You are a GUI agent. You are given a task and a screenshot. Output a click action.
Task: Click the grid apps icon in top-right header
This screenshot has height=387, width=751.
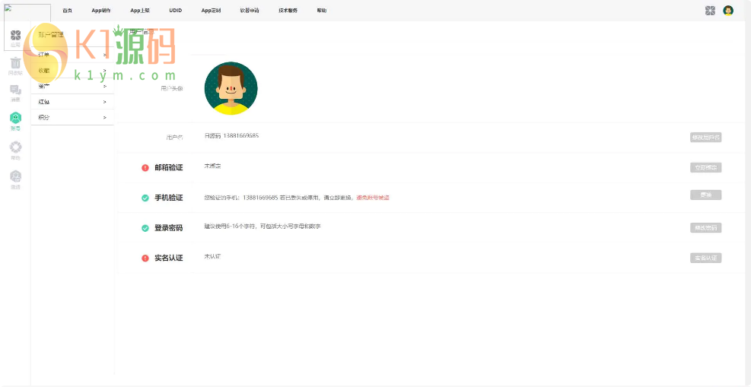pos(710,11)
